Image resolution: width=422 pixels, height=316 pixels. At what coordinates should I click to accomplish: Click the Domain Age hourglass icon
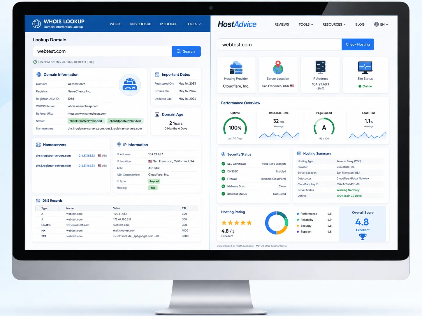coord(157,114)
